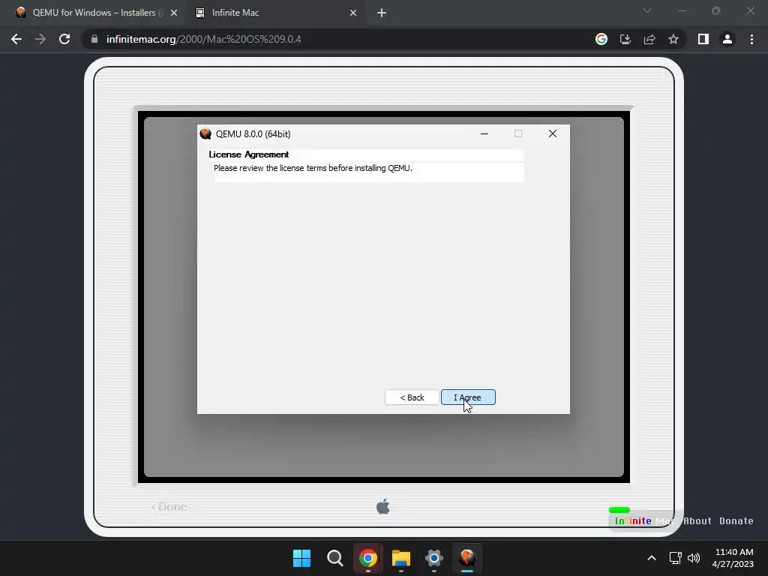
Task: Open the volume tray icon
Action: click(x=694, y=558)
